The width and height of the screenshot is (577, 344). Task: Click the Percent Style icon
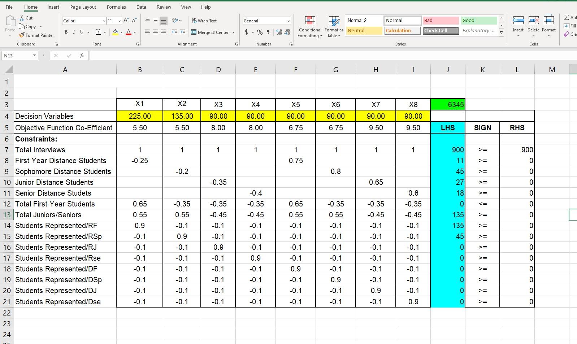point(260,32)
